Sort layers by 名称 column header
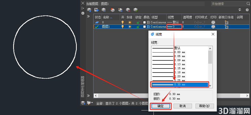Image resolution: width=251 pixels, height=115 pixels. 111,17
